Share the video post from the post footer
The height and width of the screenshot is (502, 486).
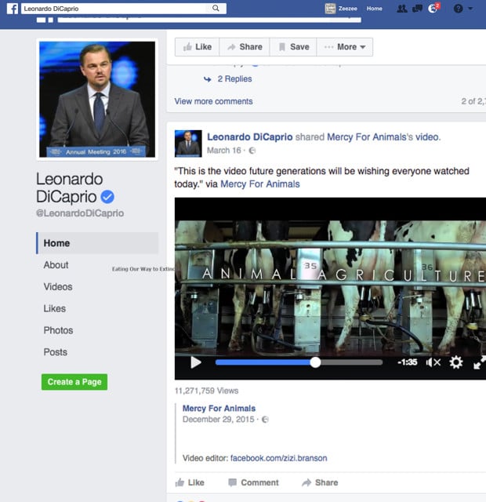320,482
